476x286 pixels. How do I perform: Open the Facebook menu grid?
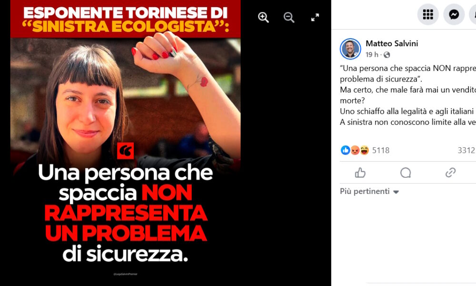coord(428,14)
